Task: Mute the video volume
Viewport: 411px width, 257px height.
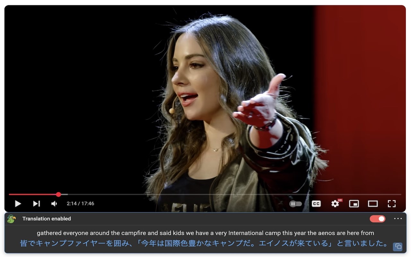Action: [54, 204]
